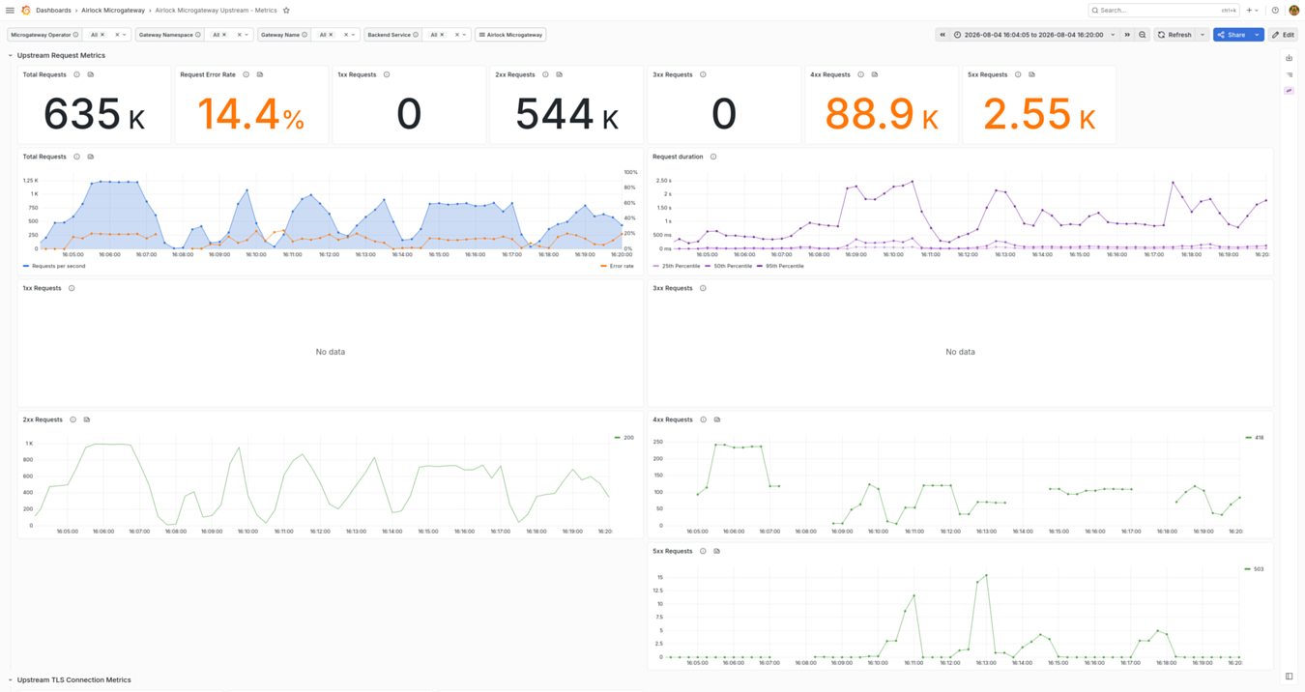Open the help menu icon
The height and width of the screenshot is (692, 1305).
(1275, 11)
